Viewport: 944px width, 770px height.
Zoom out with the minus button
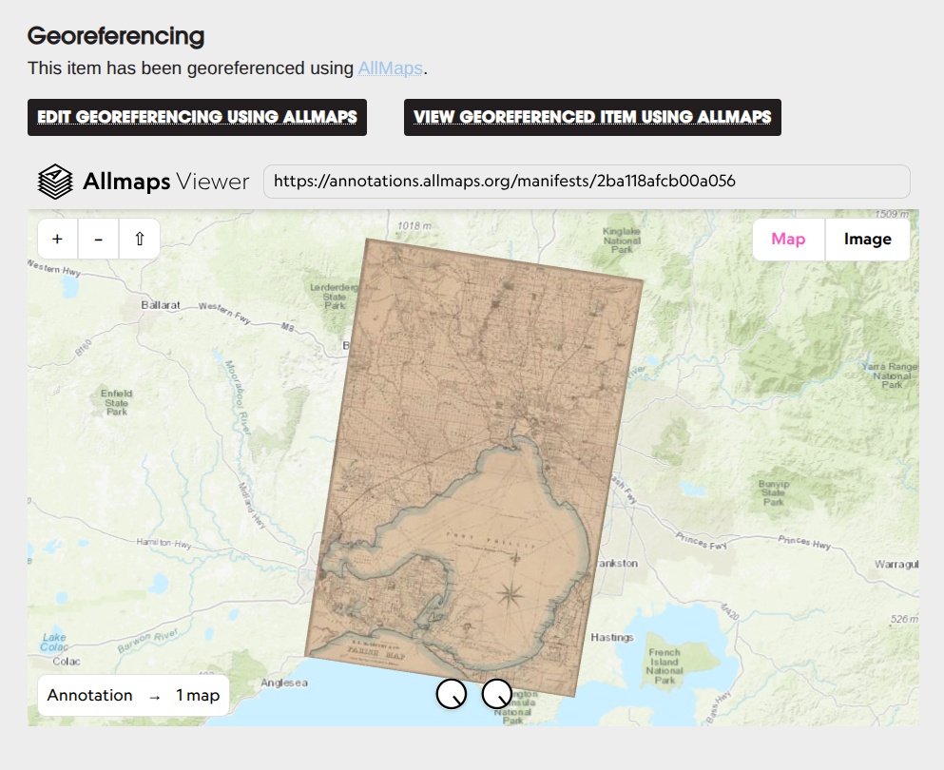click(x=99, y=240)
